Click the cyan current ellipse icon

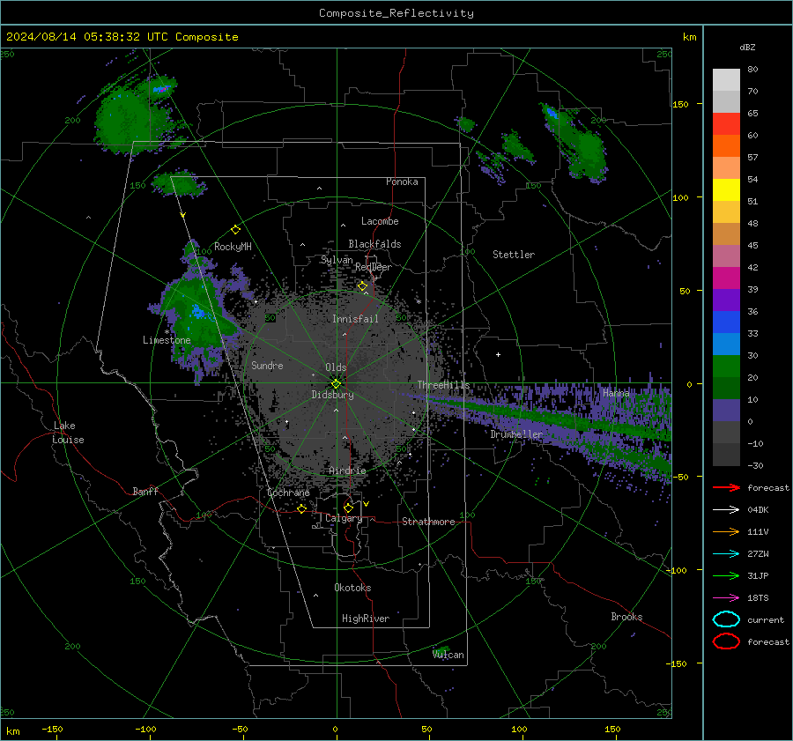point(726,619)
